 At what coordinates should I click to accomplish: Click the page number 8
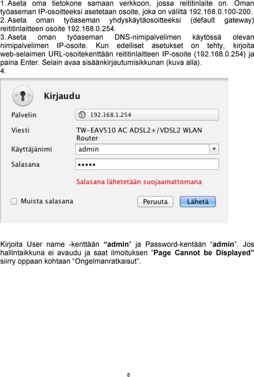point(129,375)
